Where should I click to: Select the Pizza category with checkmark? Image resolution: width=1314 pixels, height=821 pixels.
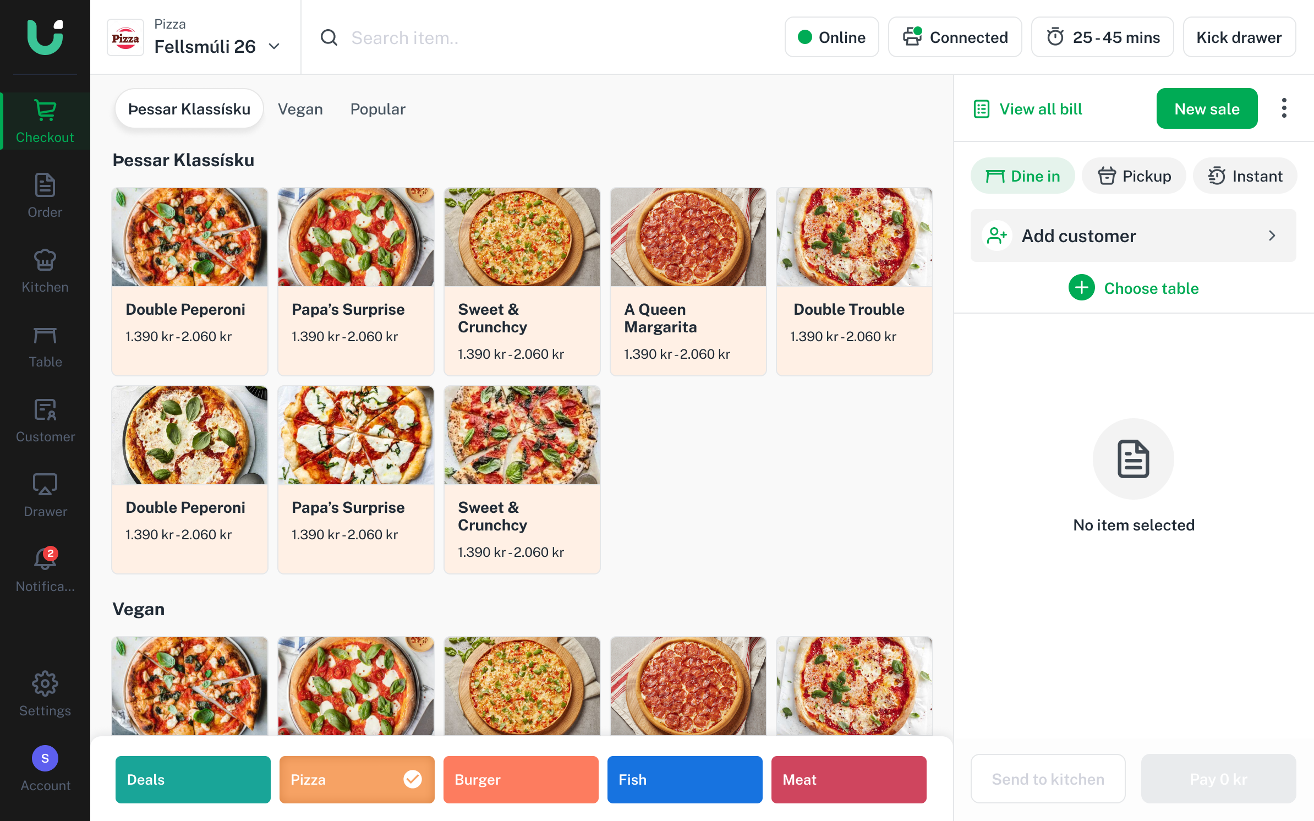[x=357, y=779]
